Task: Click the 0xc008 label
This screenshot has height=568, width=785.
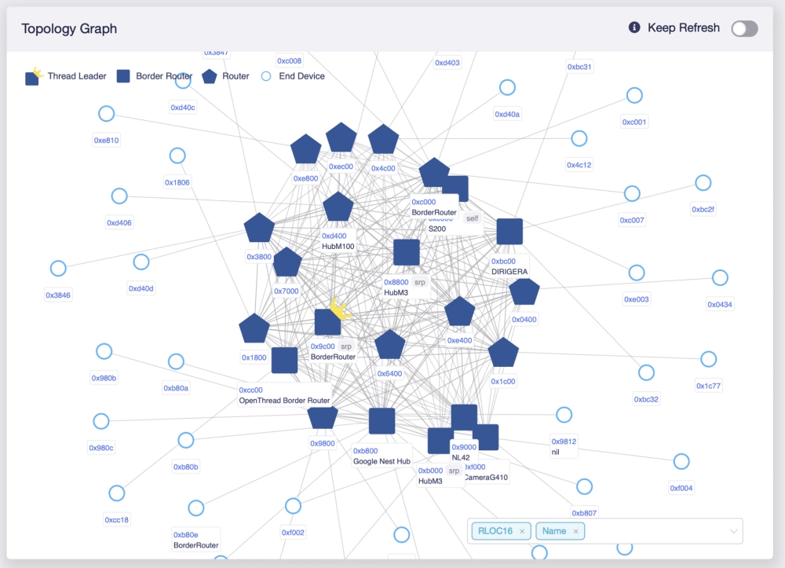Action: [290, 61]
